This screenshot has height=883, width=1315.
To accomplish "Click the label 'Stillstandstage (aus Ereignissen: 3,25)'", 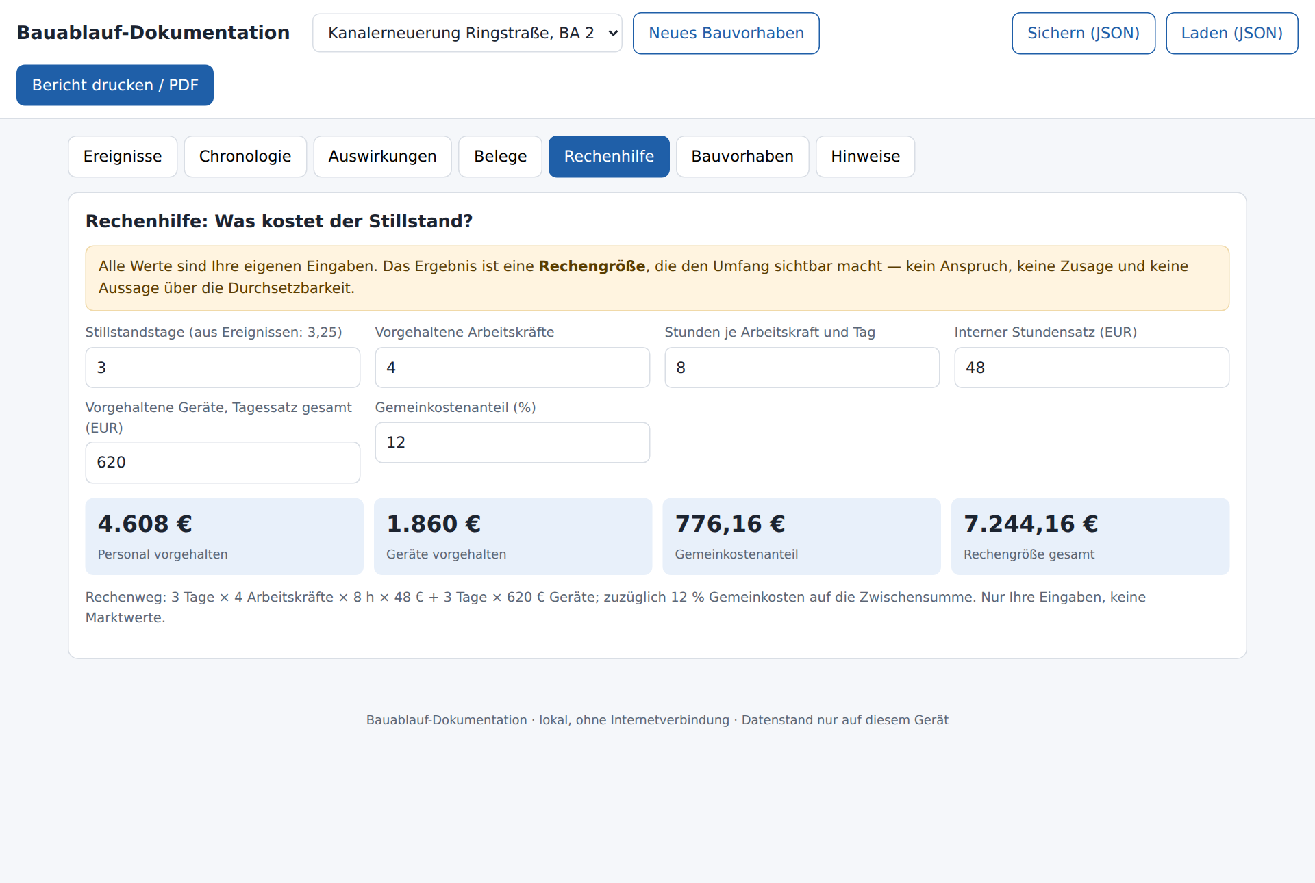I will pos(214,332).
